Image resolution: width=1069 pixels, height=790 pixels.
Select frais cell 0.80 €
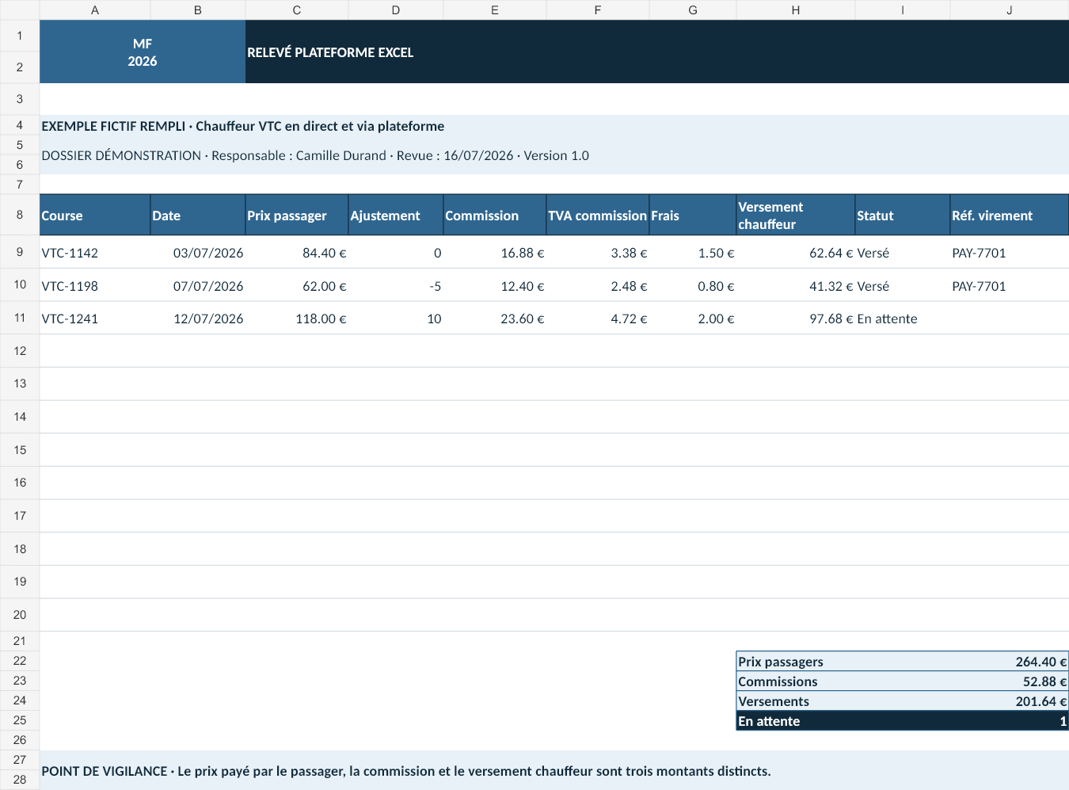tap(693, 286)
